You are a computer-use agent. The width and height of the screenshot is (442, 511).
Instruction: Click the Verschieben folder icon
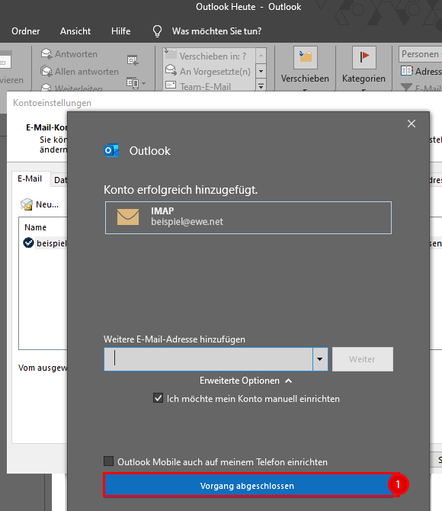coord(305,57)
